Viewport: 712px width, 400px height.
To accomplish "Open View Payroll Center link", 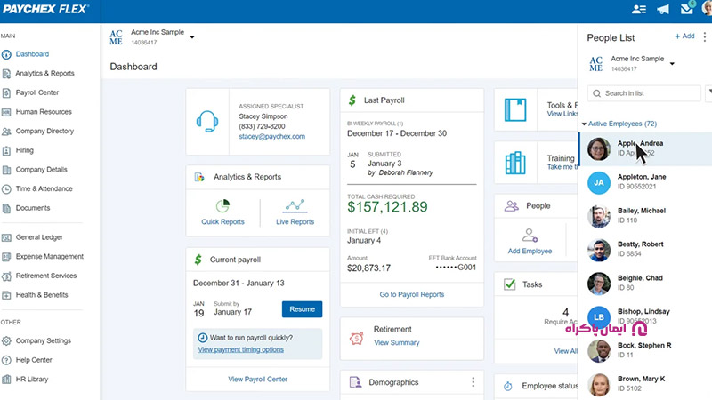I will pos(257,380).
